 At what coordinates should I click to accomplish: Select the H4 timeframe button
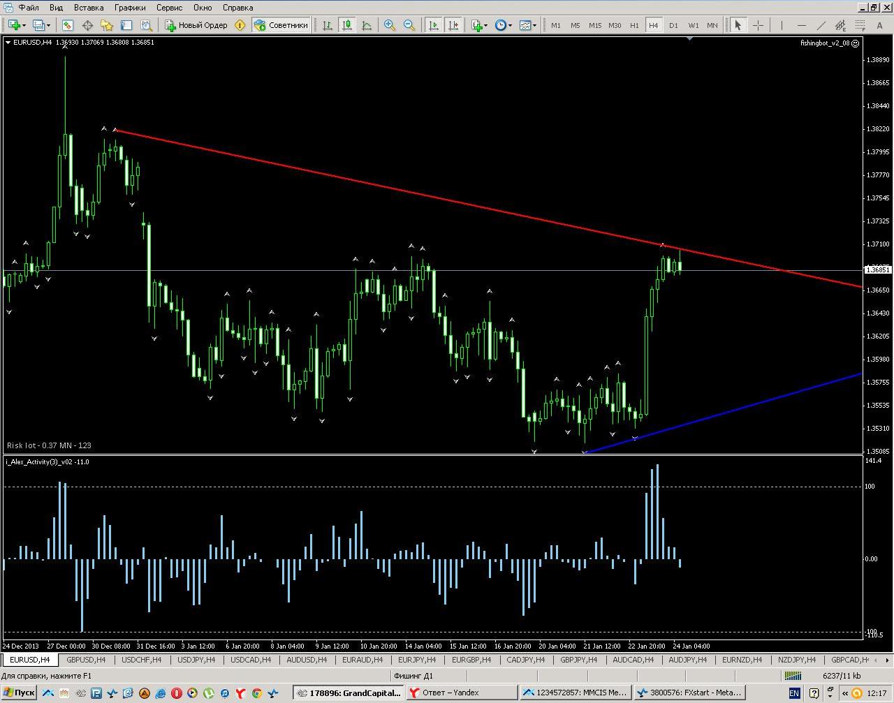click(654, 25)
